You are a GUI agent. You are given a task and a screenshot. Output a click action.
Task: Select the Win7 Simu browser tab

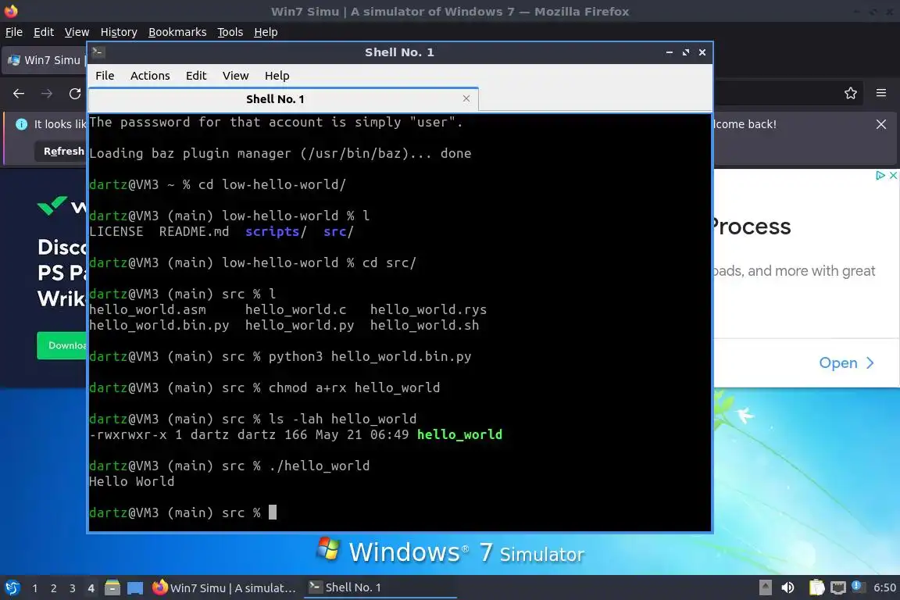tap(45, 59)
